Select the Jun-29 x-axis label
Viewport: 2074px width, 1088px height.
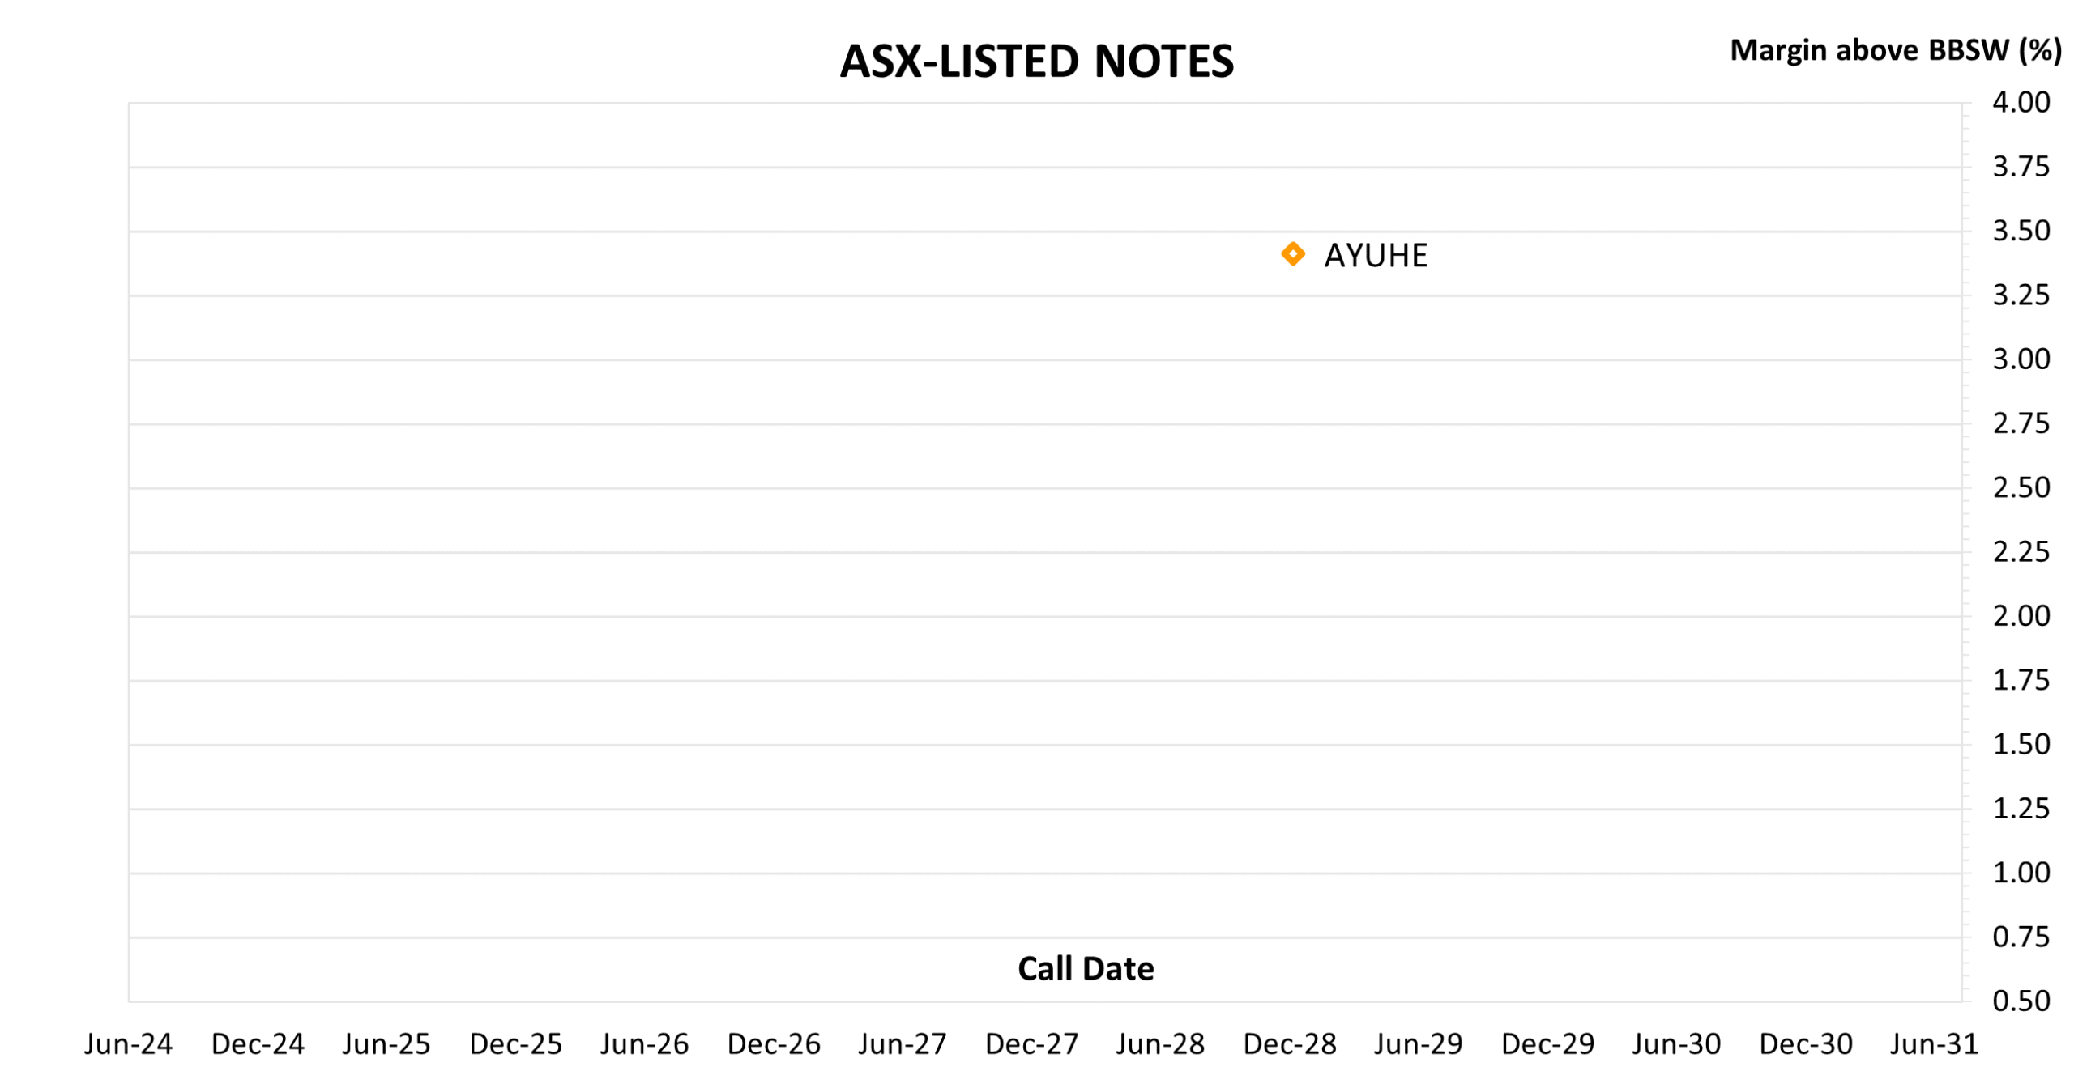[1419, 1044]
